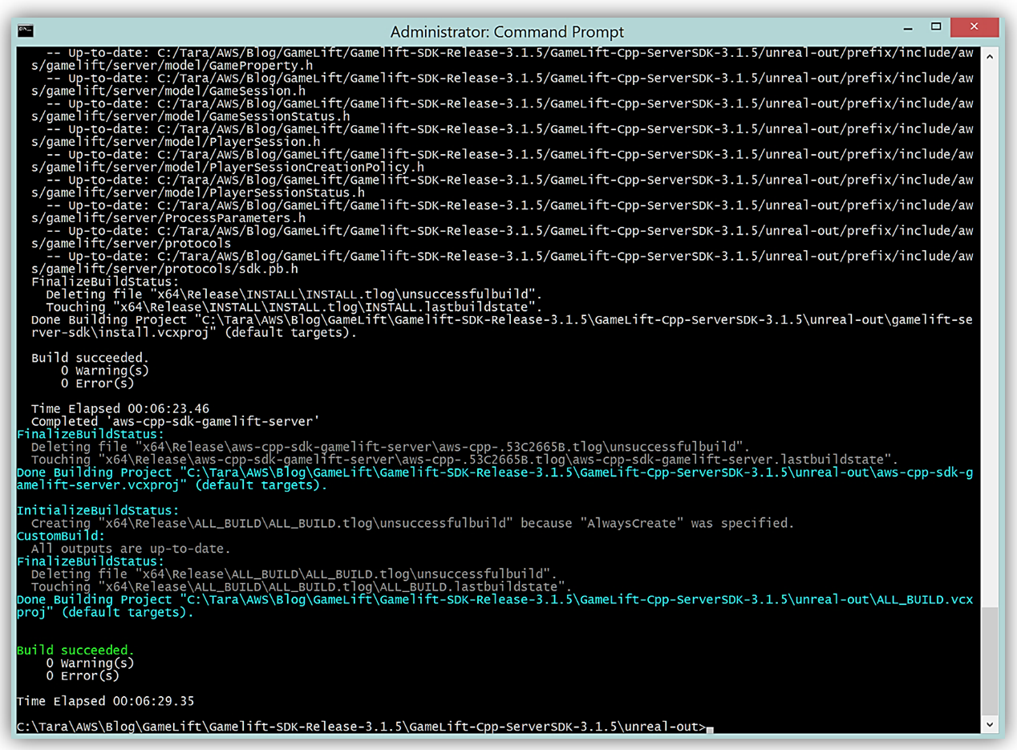Viewport: 1017px width, 750px height.
Task: Open the Command Prompt system menu icon
Action: (26, 30)
